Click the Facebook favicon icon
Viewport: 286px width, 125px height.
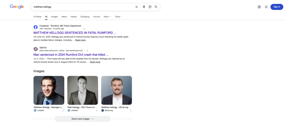click(x=35, y=27)
